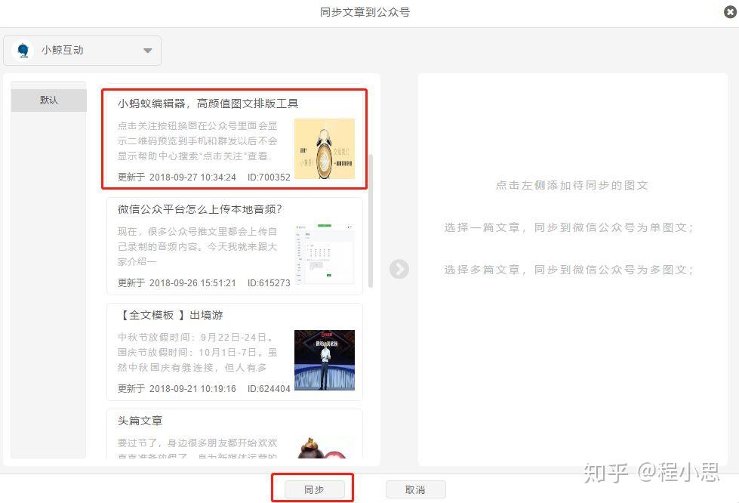
Task: Click summary starting 中秋节放假时间
Action: (x=198, y=352)
